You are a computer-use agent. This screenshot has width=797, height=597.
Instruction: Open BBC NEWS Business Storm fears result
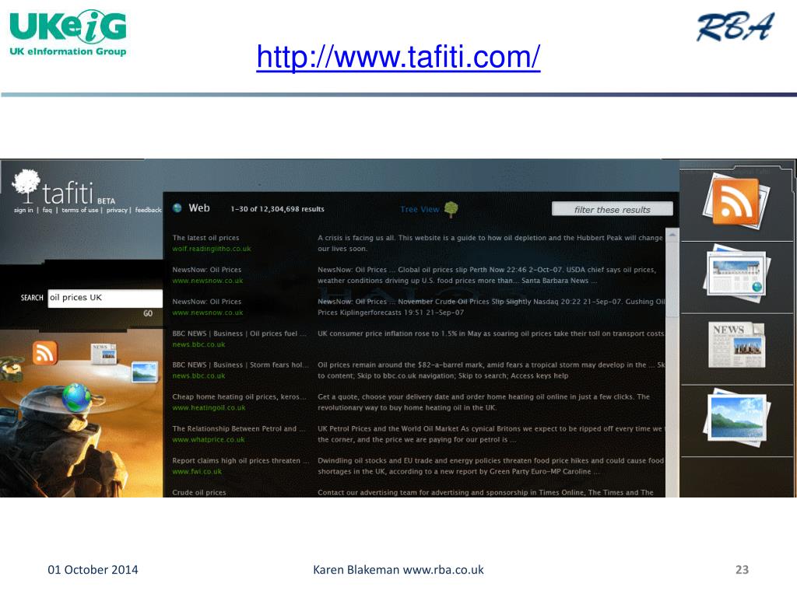[241, 365]
